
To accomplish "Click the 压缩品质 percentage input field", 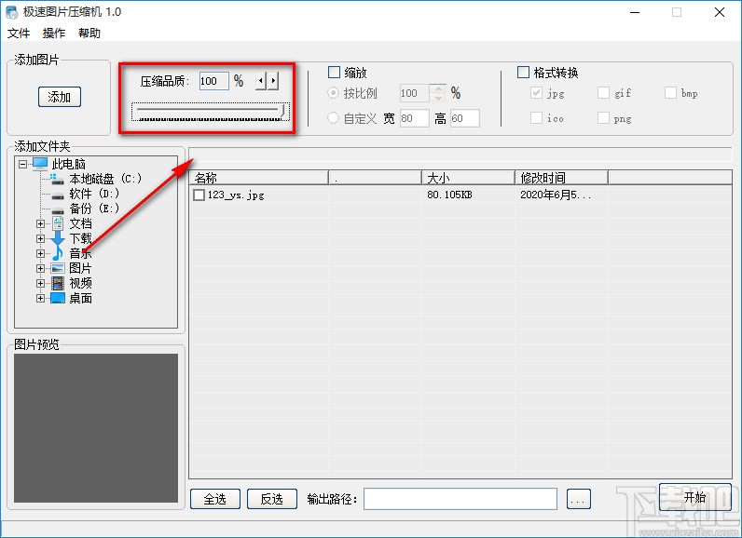I will click(x=214, y=81).
